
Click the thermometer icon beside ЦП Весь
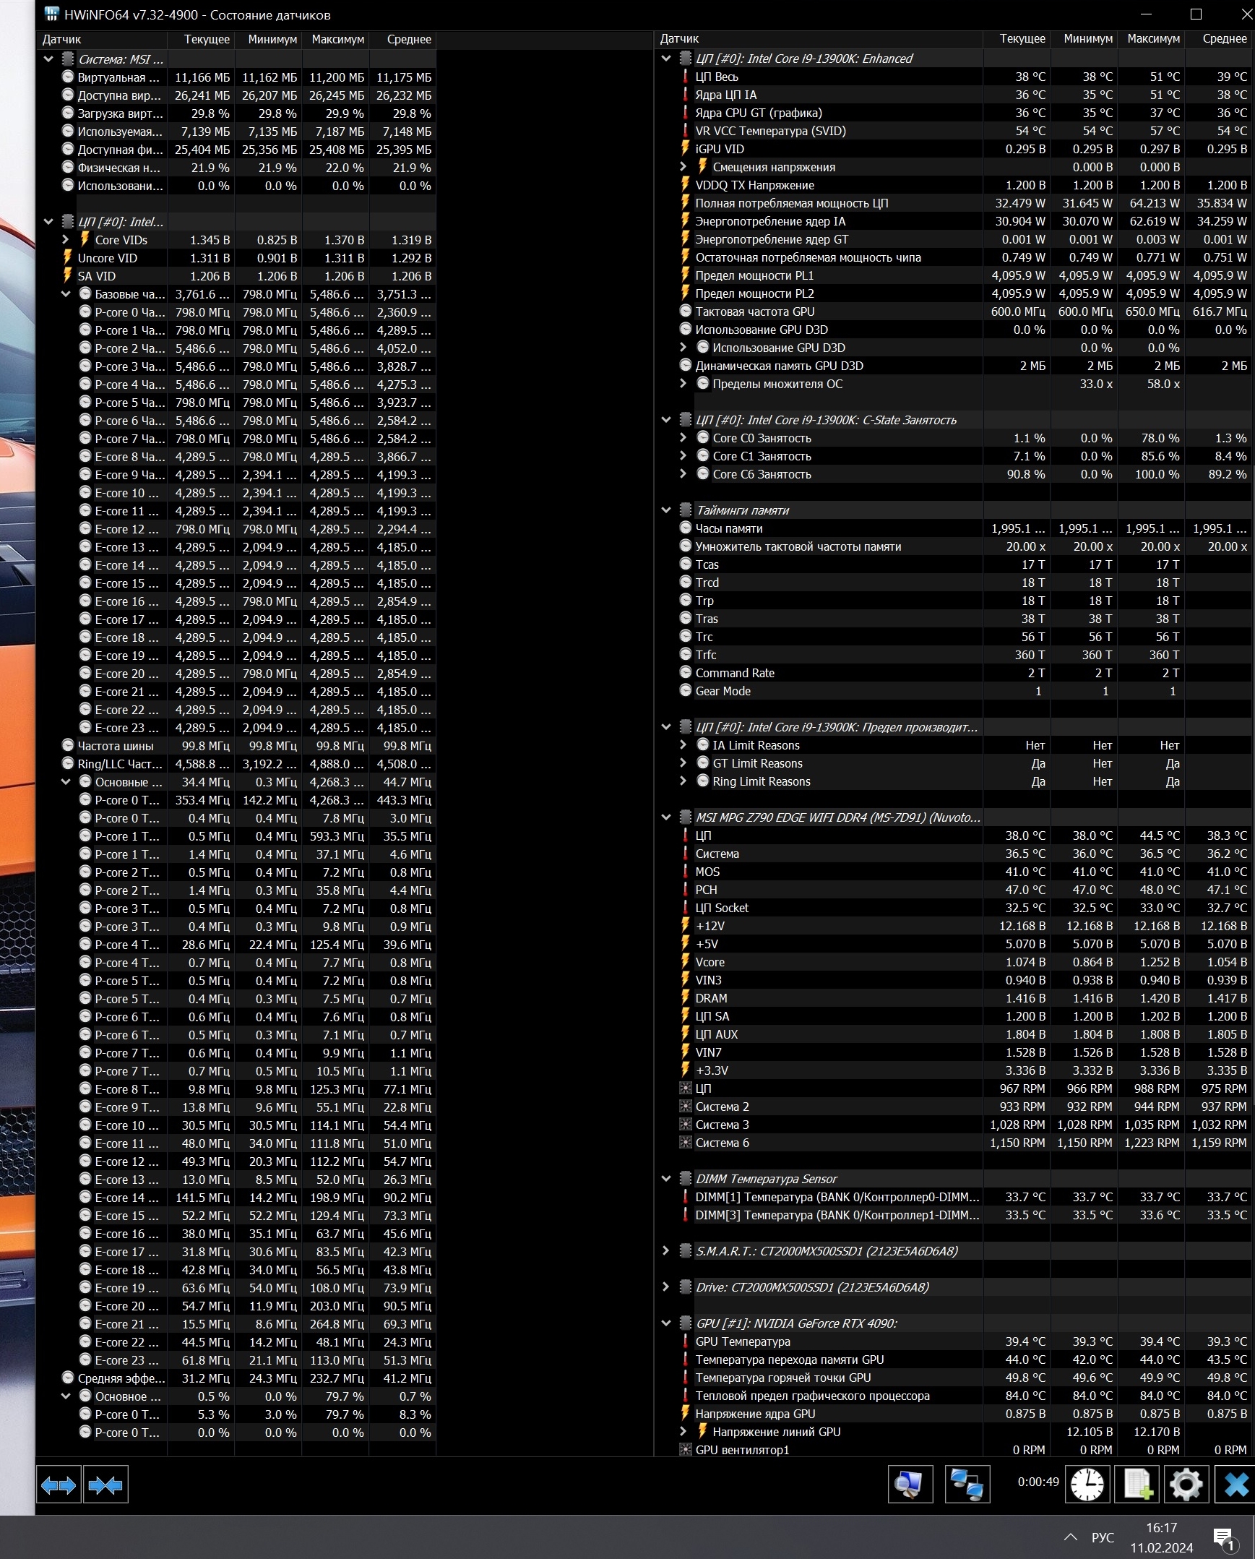pyautogui.click(x=686, y=77)
